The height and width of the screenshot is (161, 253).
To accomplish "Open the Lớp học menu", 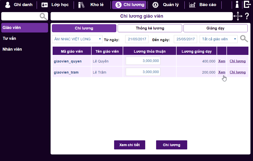I will [55, 5].
